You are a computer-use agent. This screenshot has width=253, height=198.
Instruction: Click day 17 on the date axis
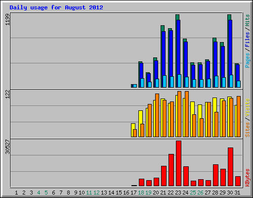click(x=133, y=193)
